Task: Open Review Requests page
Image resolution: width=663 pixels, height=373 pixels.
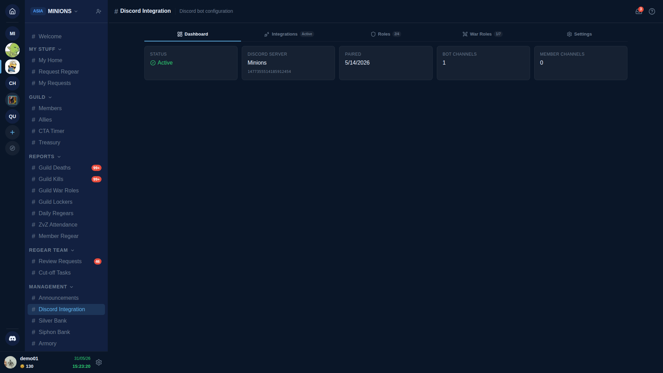Action: [x=66, y=261]
